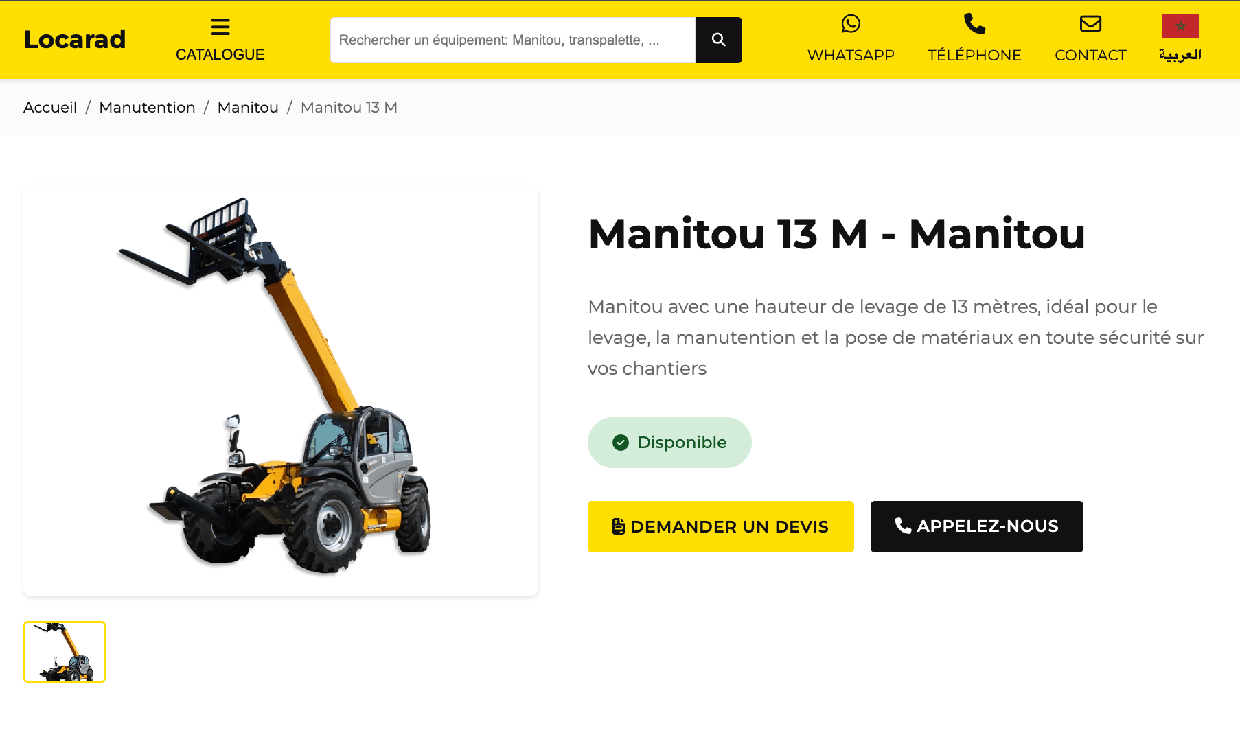The height and width of the screenshot is (748, 1240).
Task: Click the green Disponible checkmark badge
Action: tap(669, 443)
